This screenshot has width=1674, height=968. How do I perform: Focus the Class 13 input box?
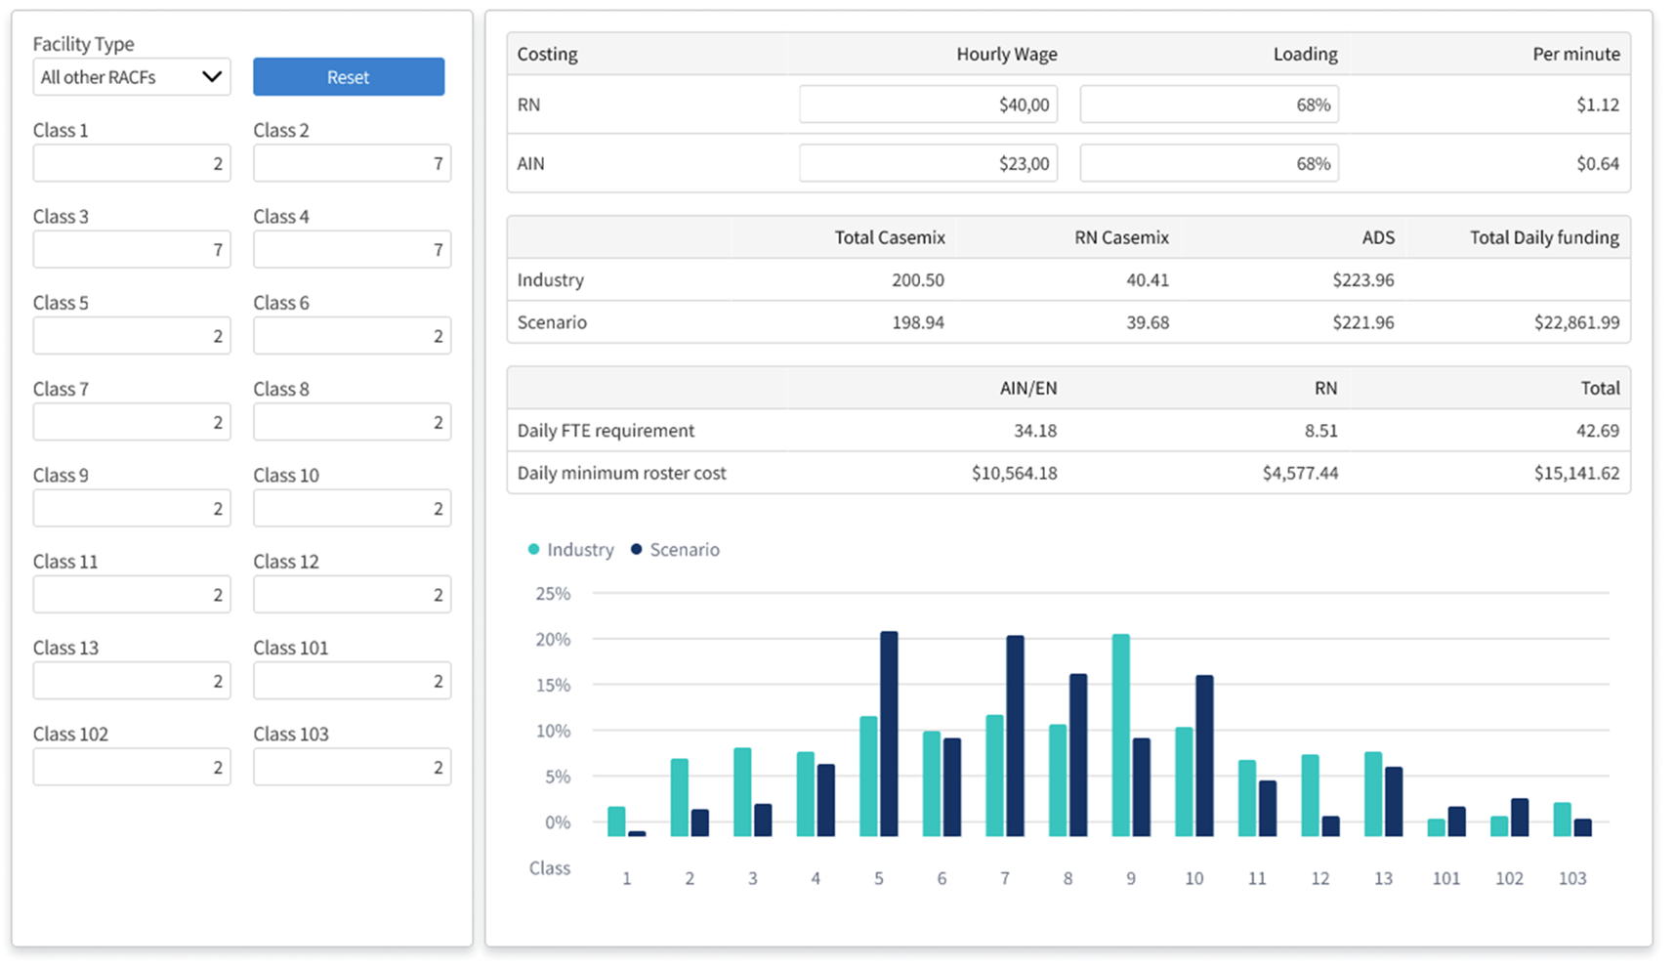click(x=132, y=681)
